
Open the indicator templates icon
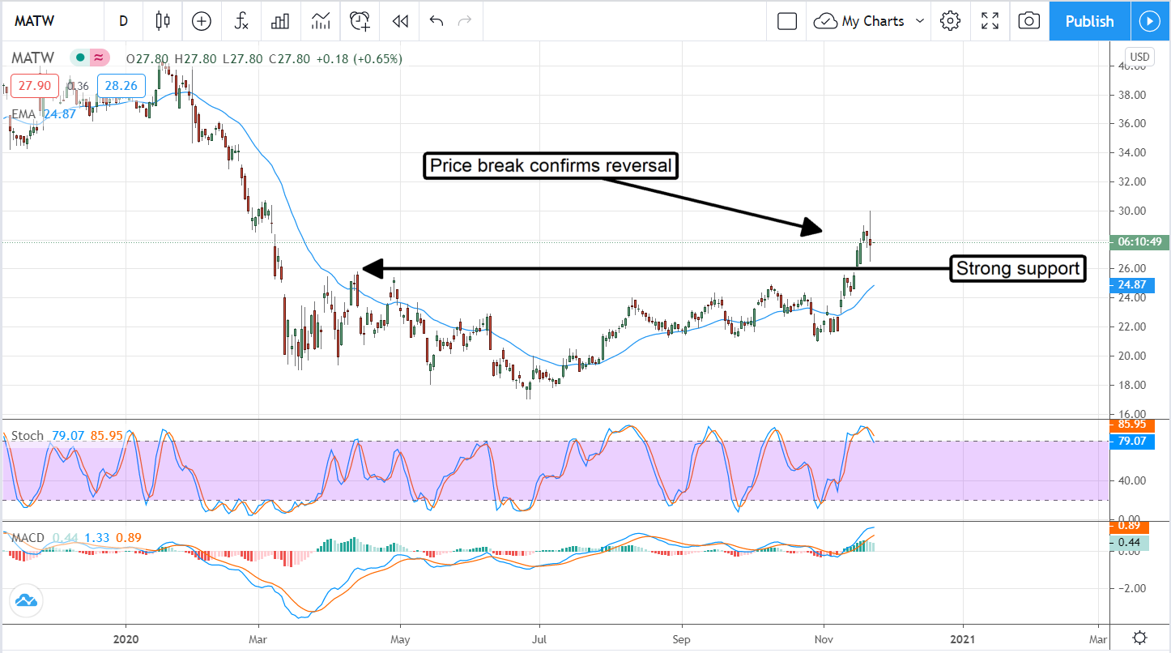321,22
